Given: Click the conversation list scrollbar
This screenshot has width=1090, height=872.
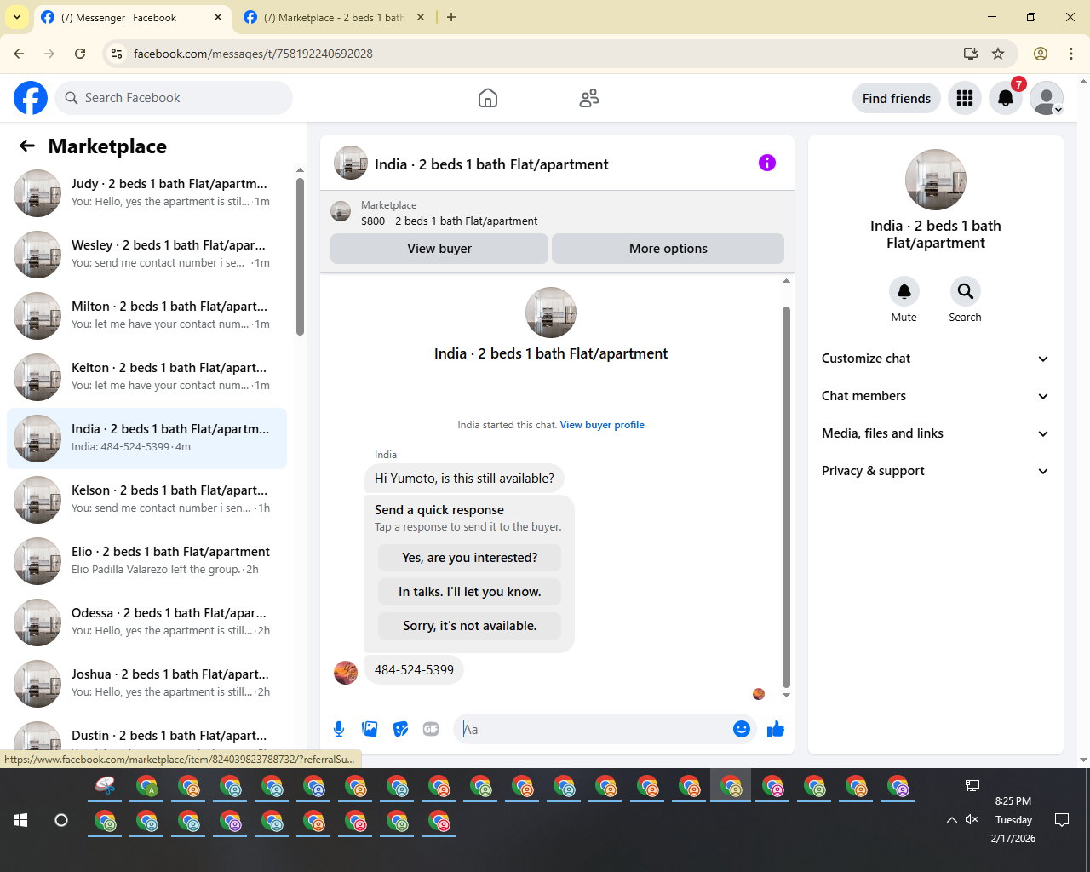Looking at the screenshot, I should point(300,255).
